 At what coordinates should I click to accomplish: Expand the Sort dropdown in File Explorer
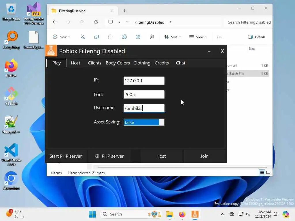click(x=172, y=37)
